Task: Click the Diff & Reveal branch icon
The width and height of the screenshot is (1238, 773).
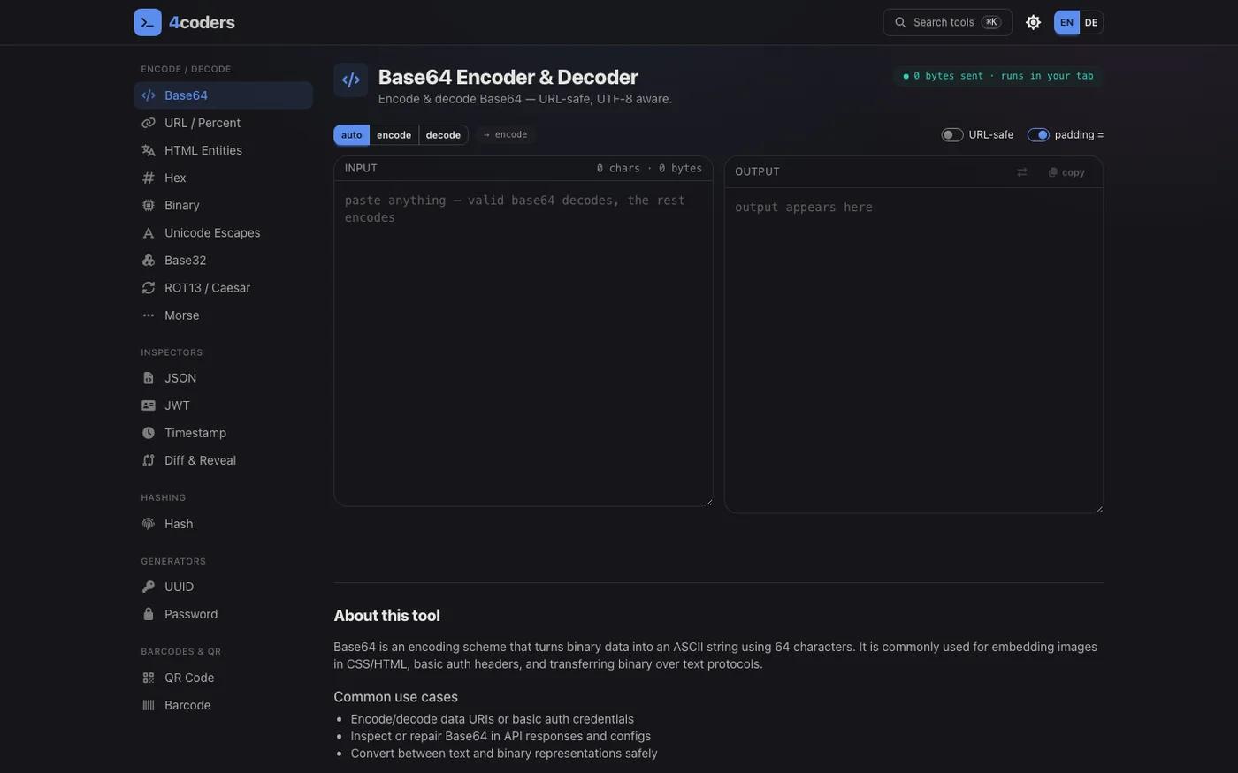Action: click(x=149, y=459)
